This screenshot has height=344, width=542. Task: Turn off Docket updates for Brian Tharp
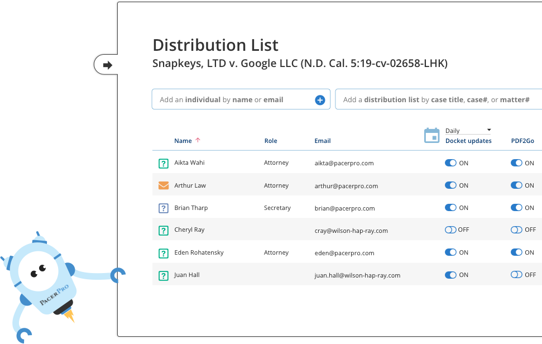pyautogui.click(x=451, y=207)
